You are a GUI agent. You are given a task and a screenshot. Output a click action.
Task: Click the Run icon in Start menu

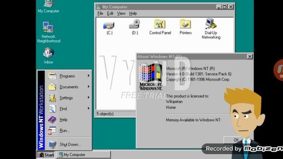click(52, 131)
